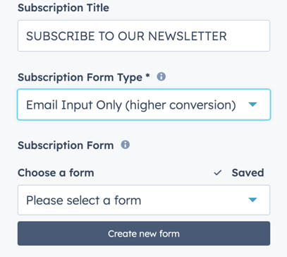The height and width of the screenshot is (257, 287).
Task: Focus the Subscription Title input field
Action: click(144, 36)
